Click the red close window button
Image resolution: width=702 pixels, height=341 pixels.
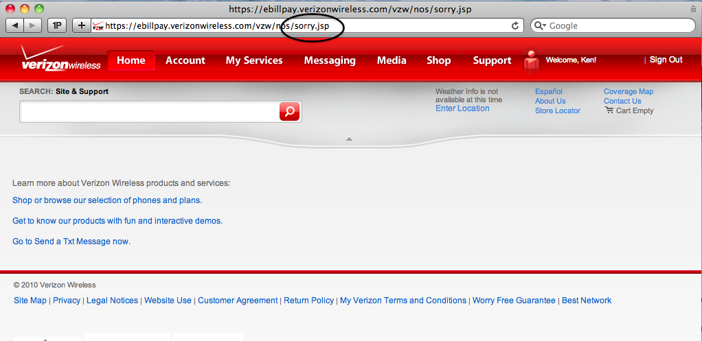(10, 8)
